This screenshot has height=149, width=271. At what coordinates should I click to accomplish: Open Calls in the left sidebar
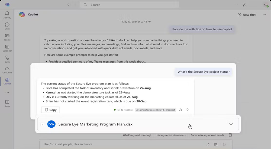point(7,59)
